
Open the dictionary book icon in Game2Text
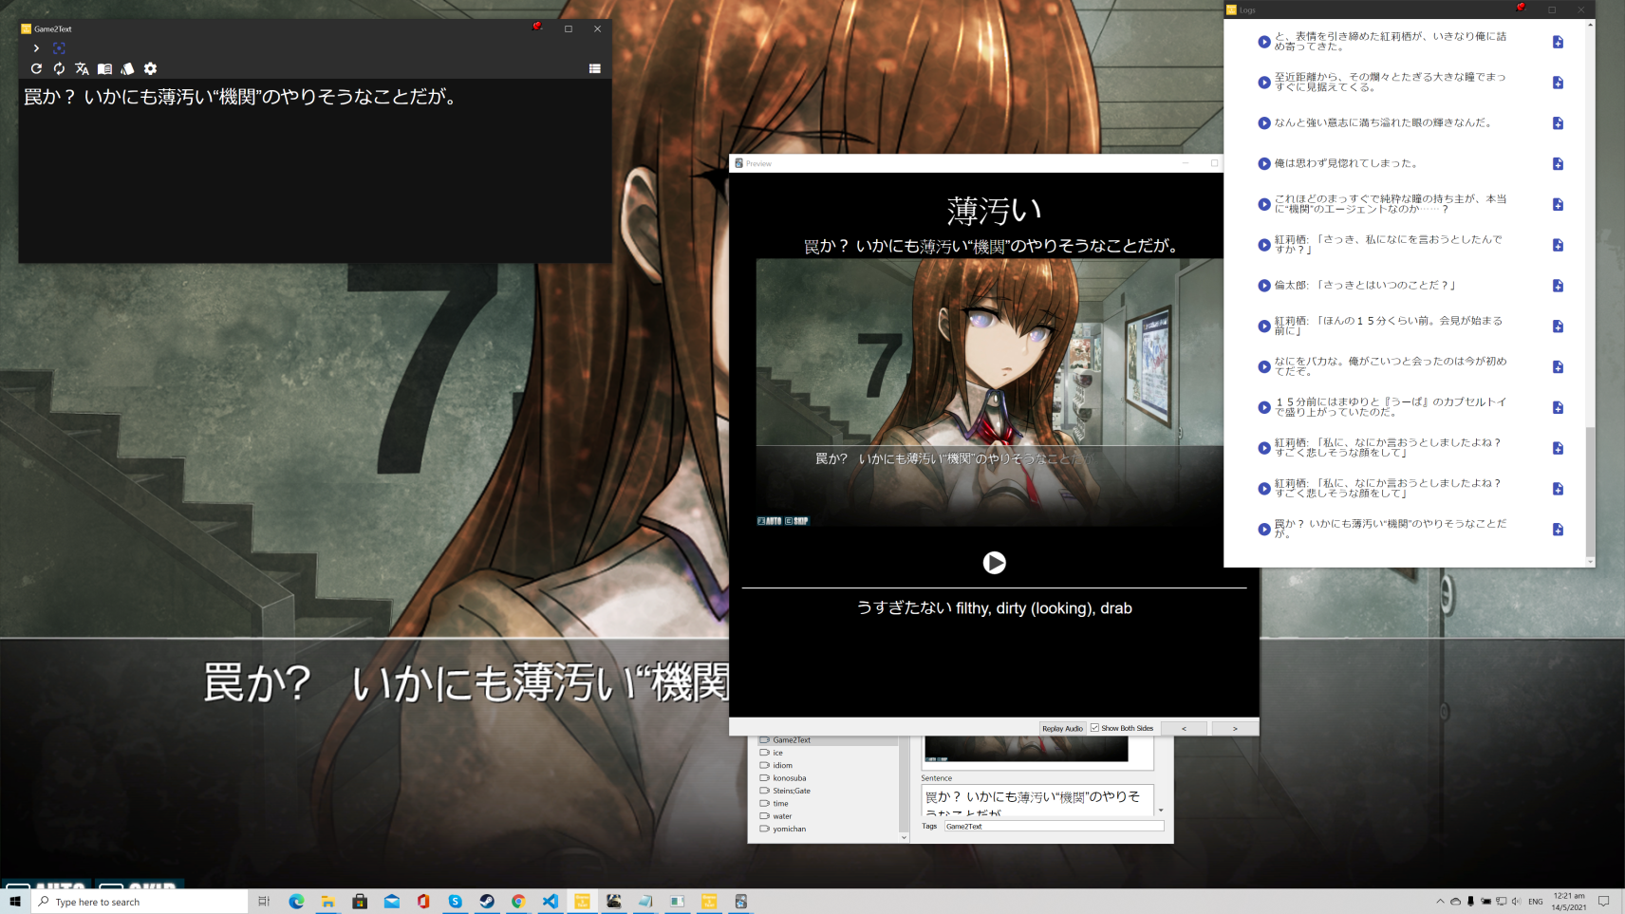pos(104,68)
